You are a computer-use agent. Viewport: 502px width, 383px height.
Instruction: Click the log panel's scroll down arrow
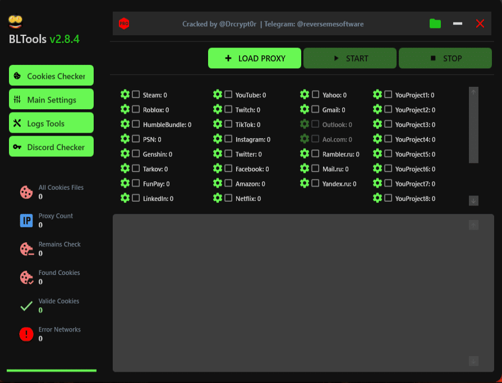tap(473, 361)
